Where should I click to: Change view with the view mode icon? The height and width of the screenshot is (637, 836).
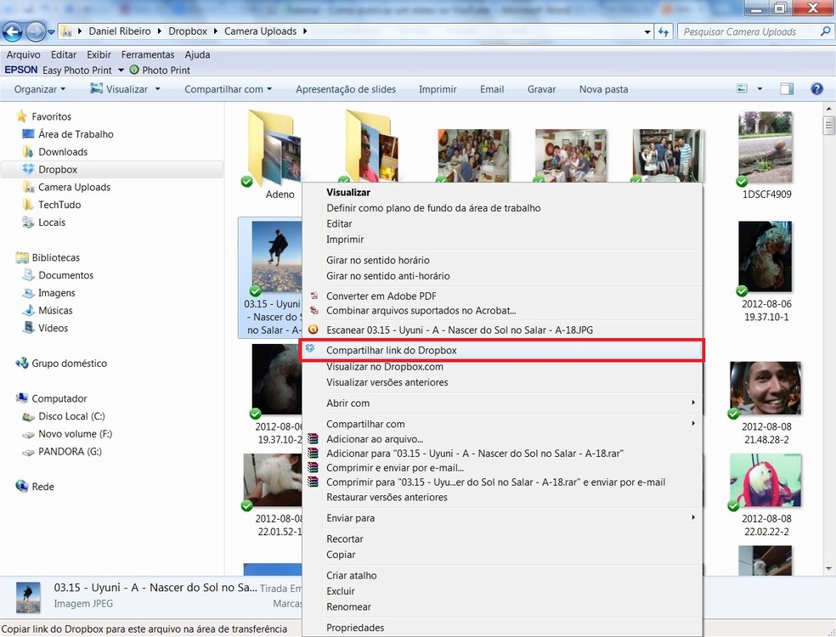pyautogui.click(x=743, y=88)
